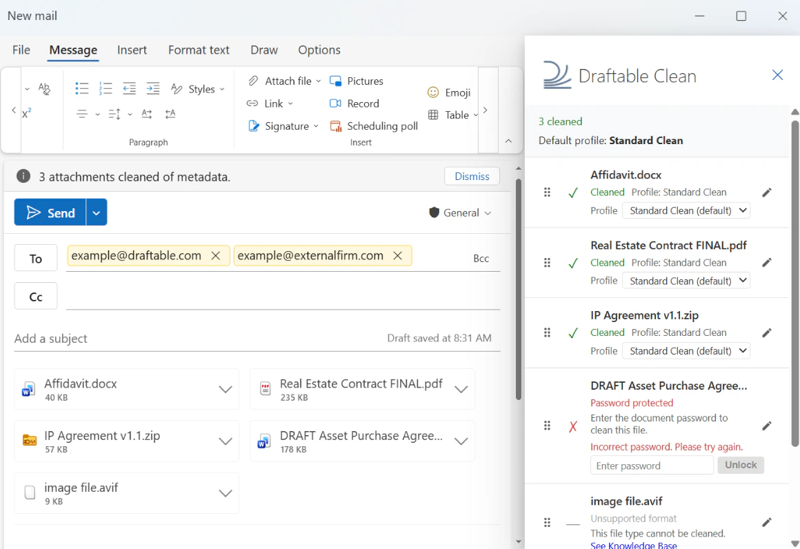
Task: Open the Draw tab
Action: point(263,50)
